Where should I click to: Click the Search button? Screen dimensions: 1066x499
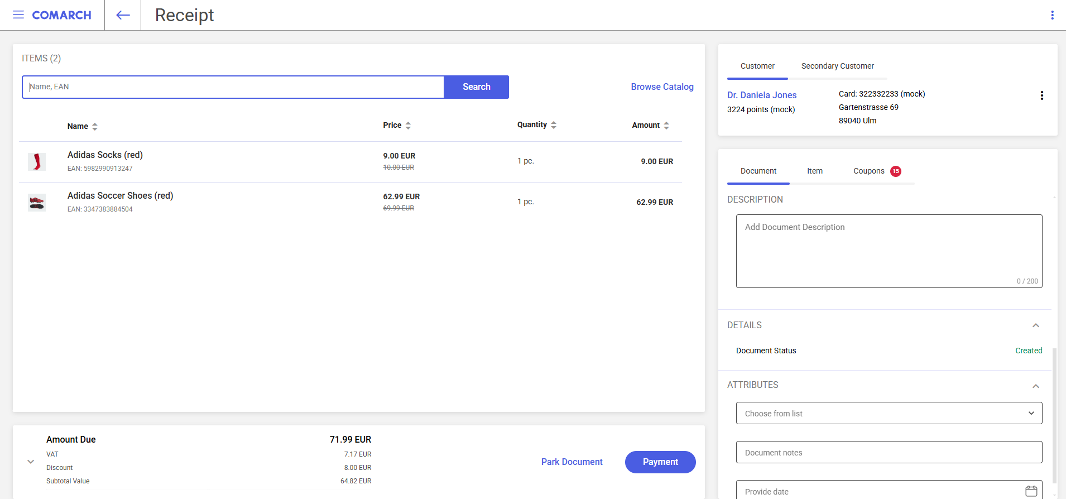(476, 87)
